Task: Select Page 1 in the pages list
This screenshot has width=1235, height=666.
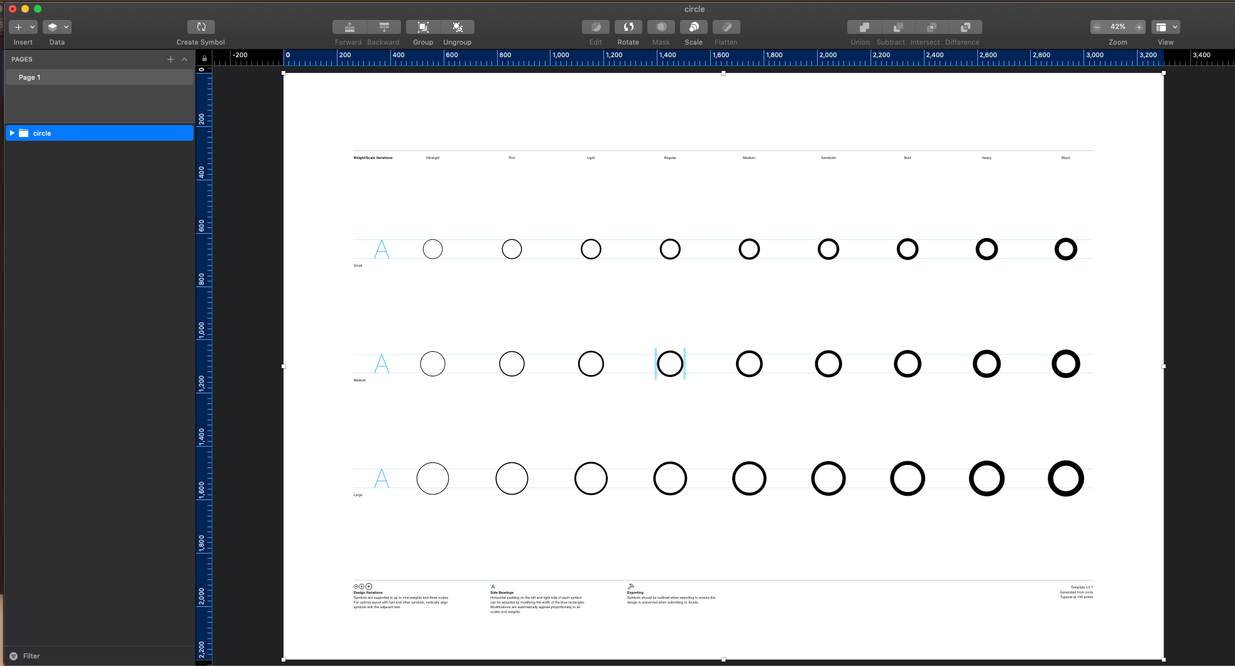Action: pyautogui.click(x=99, y=77)
